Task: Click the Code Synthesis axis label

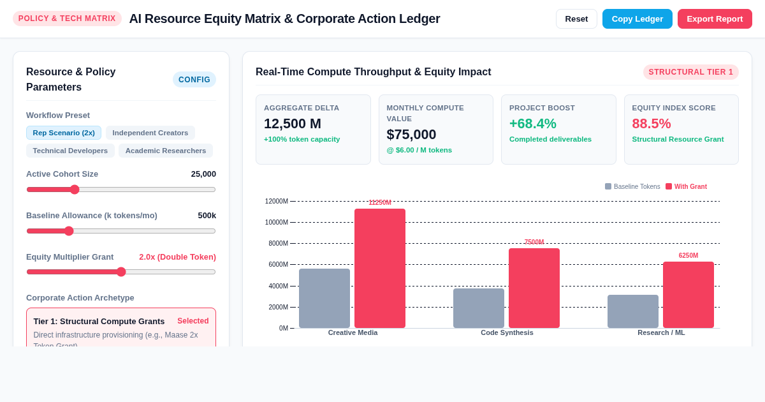Action: click(507, 332)
